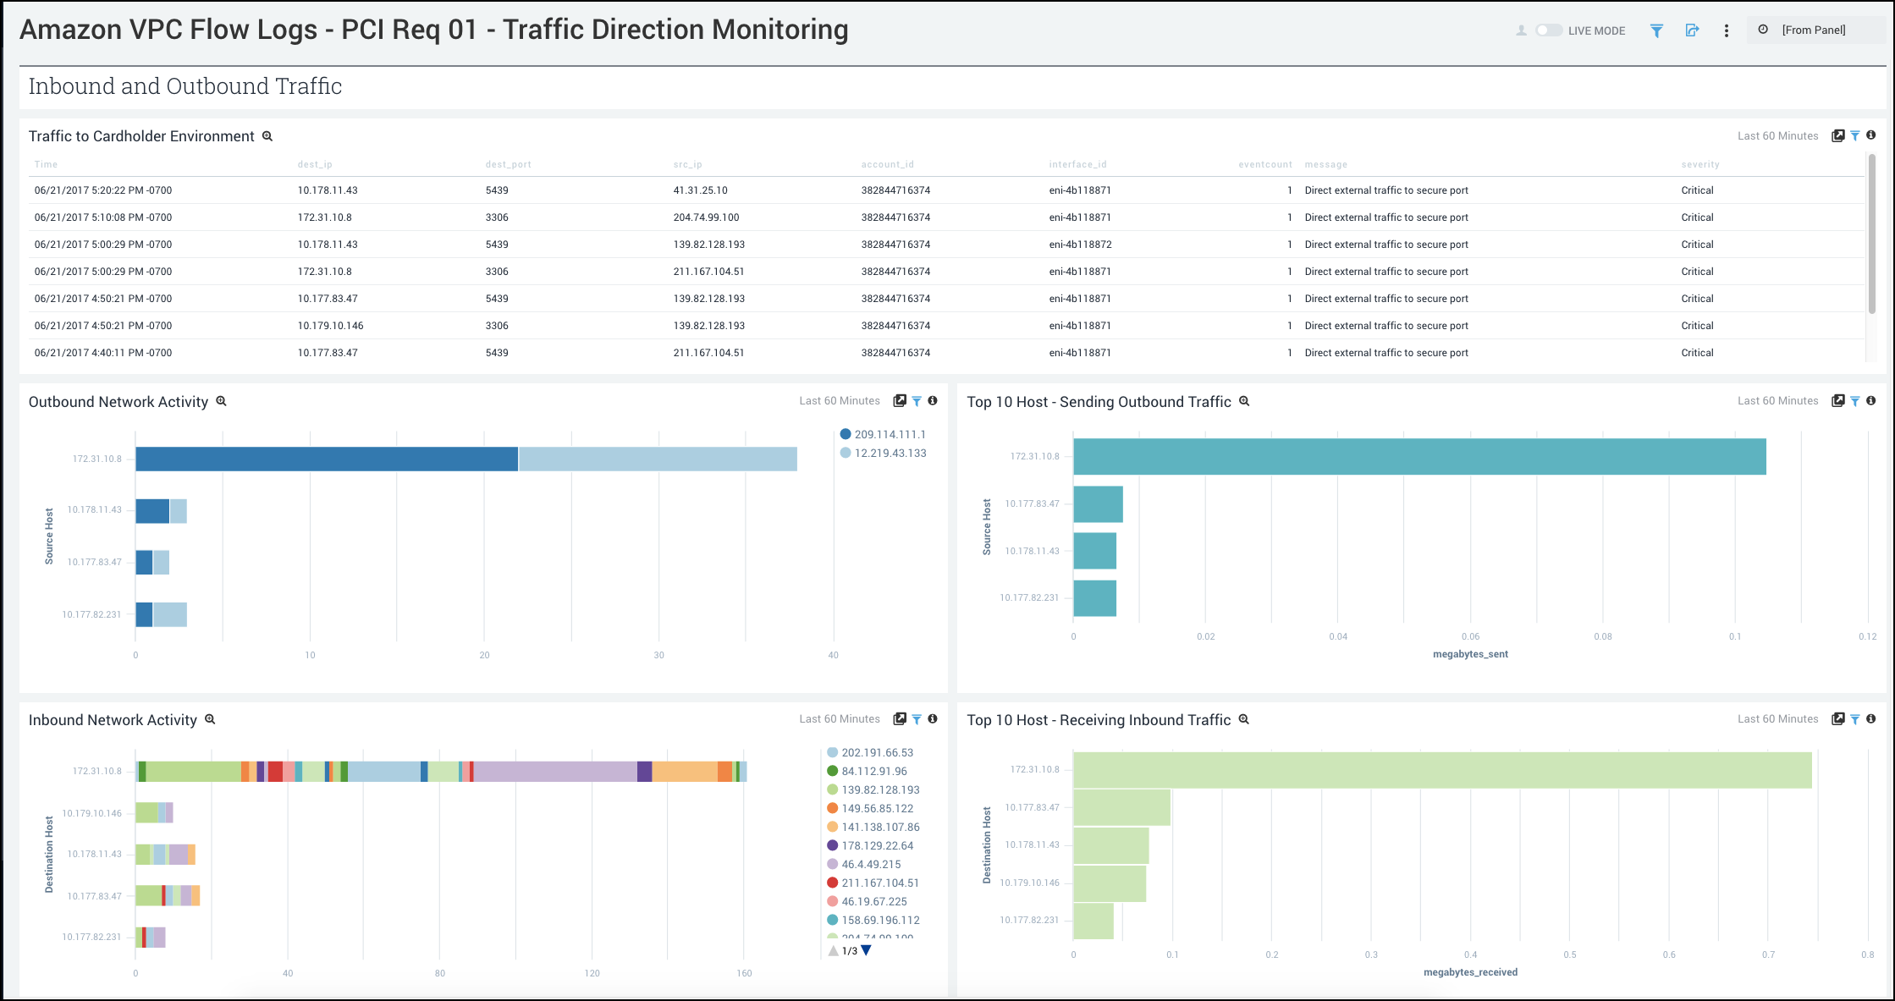Click the 172.31.10.8 bar in Sending Outbound chart
The image size is (1895, 1001).
coord(1418,456)
